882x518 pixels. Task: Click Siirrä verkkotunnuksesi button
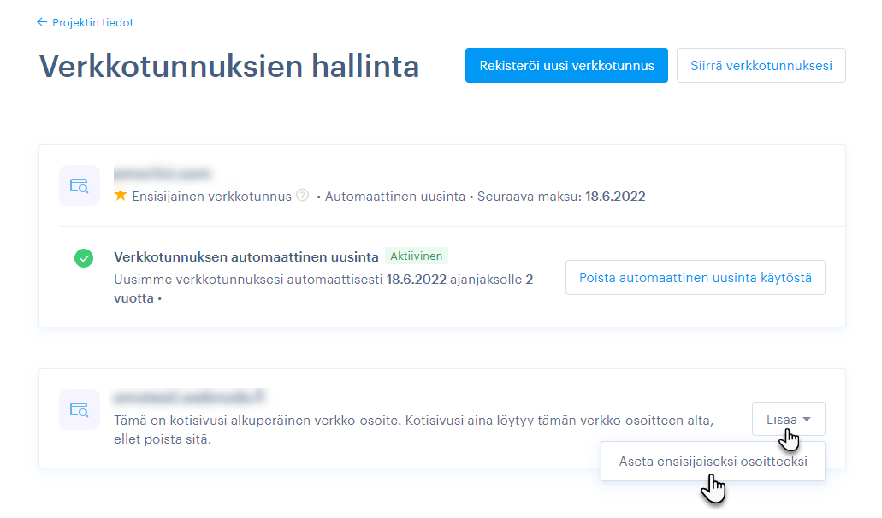[761, 66]
